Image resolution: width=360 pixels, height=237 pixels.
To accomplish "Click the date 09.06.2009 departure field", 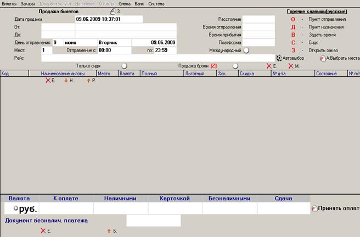I will click(154, 42).
